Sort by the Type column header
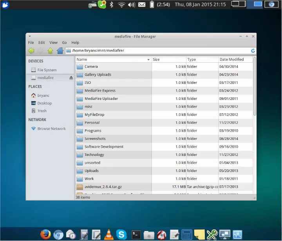Image resolution: width=282 pixels, height=241 pixels. point(202,60)
